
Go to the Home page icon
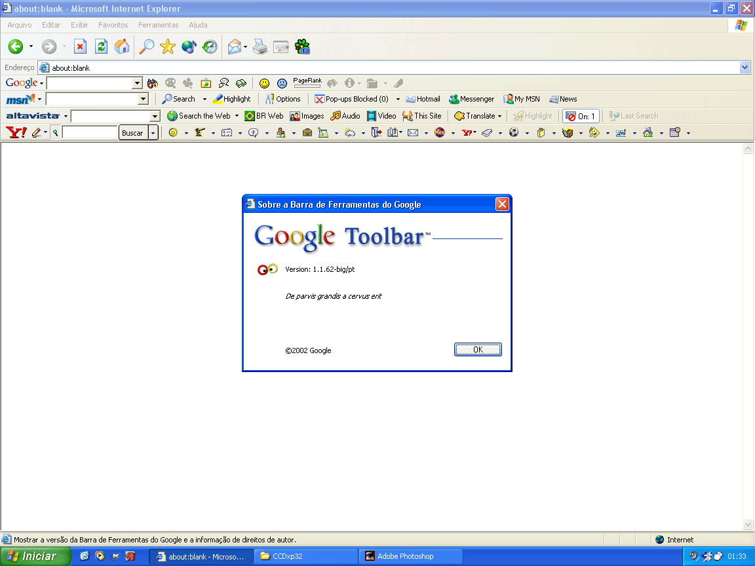click(122, 47)
